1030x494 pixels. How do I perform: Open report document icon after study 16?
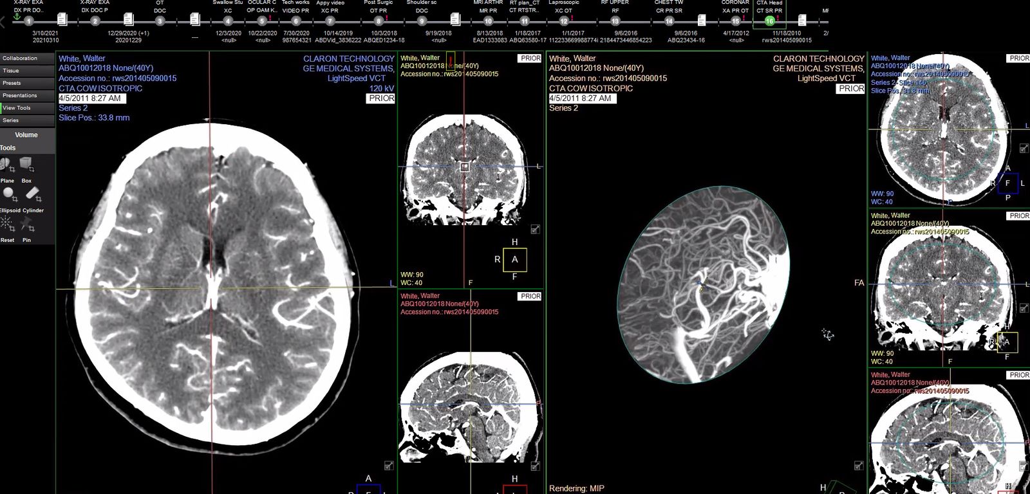coord(802,20)
